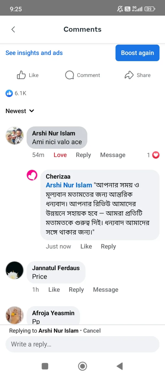
Task: Tap heart reaction on Arshi's comment
Action: point(156,155)
